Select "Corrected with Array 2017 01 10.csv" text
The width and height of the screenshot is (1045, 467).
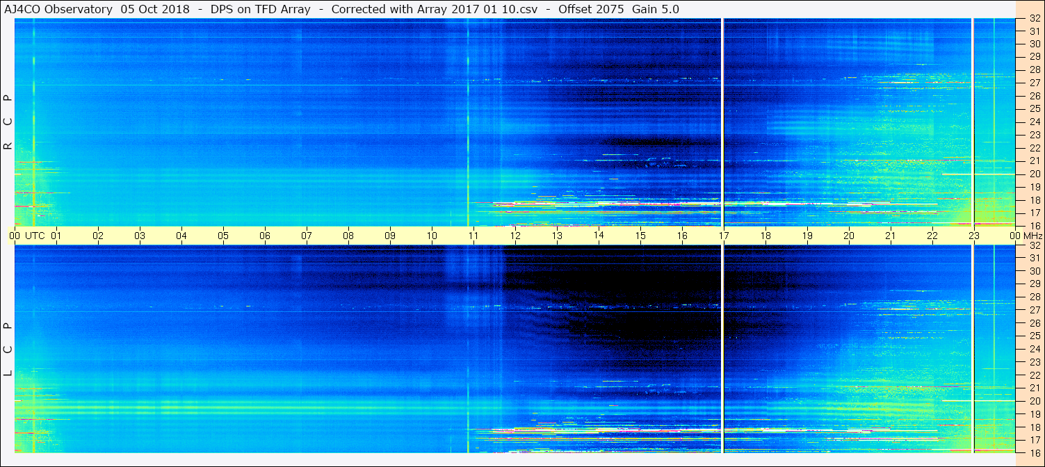click(435, 9)
